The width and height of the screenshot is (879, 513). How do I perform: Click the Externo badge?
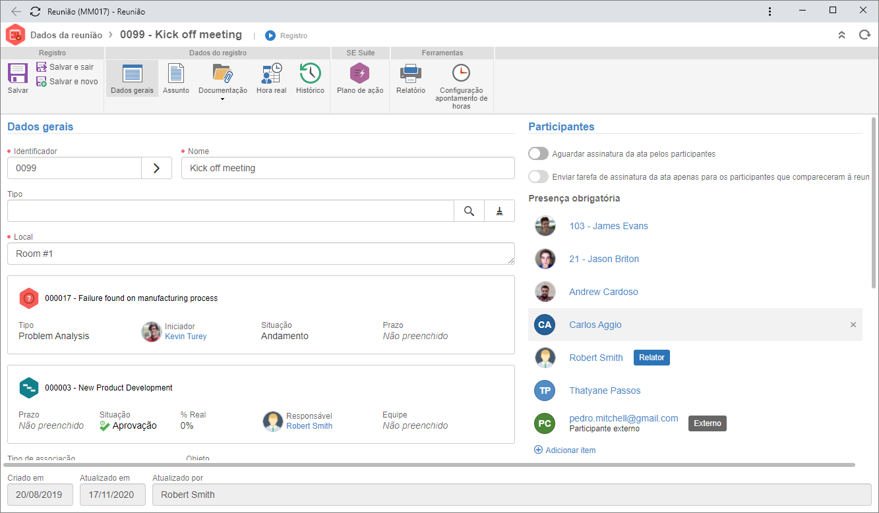(x=708, y=423)
